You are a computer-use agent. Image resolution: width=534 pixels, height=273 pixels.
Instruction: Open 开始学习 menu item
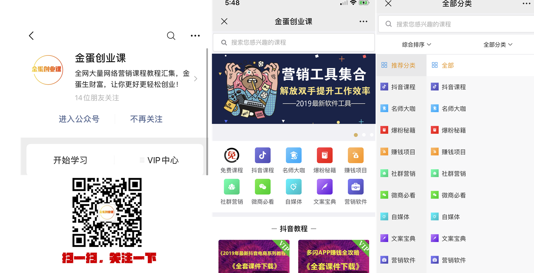coord(70,160)
